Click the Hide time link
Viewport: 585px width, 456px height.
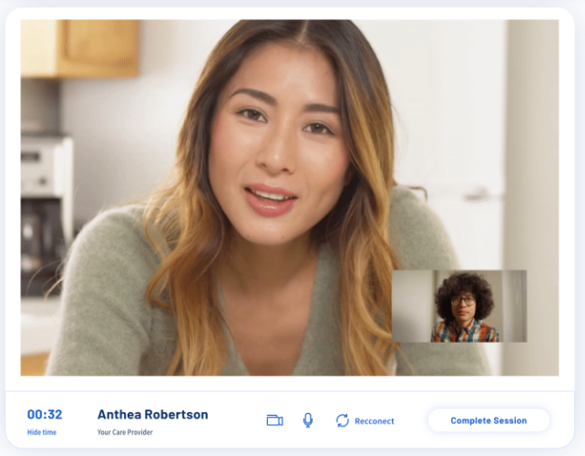click(41, 432)
